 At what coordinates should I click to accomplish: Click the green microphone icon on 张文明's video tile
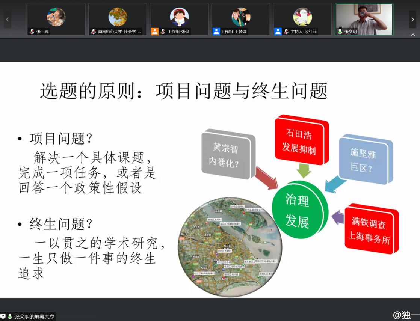[340, 32]
